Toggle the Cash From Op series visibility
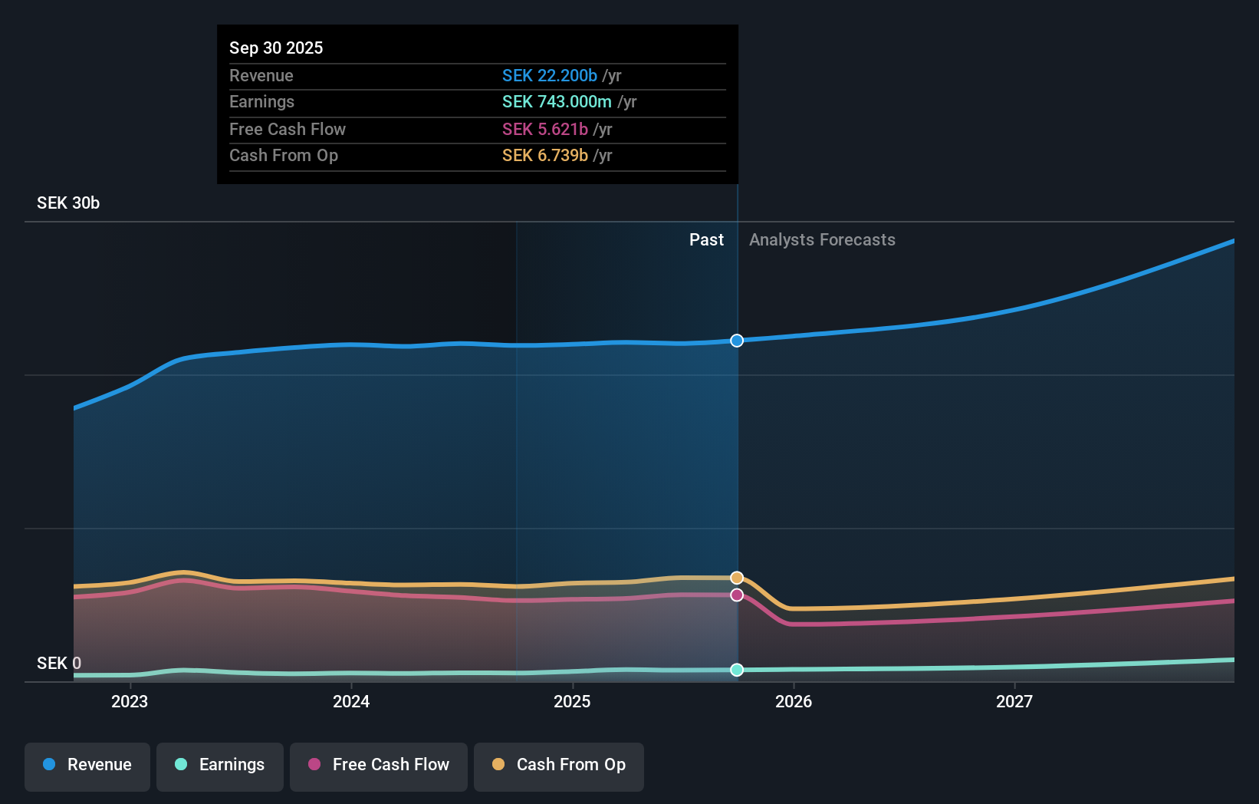Image resolution: width=1259 pixels, height=804 pixels. (558, 766)
